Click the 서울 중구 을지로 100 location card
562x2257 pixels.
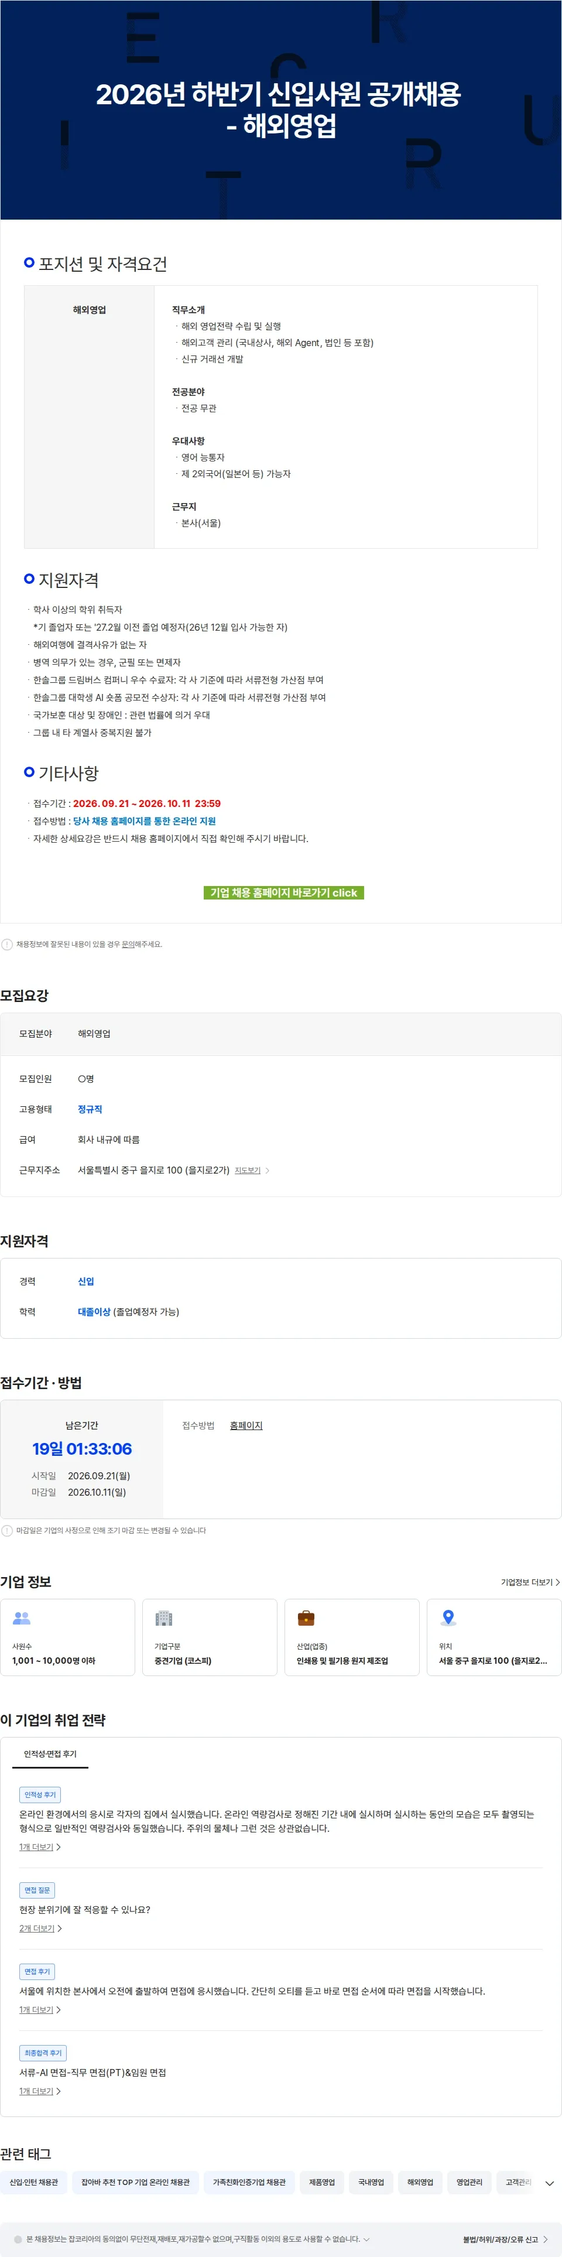[x=494, y=1637]
